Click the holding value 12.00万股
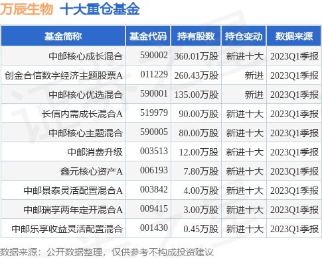The height and width of the screenshot is (258, 322). coord(199,152)
